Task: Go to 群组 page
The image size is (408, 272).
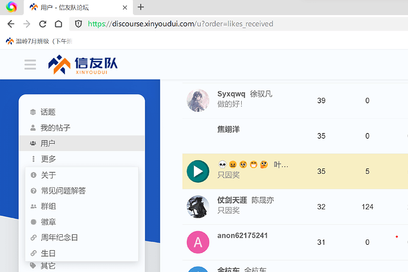Action: pyautogui.click(x=82, y=206)
